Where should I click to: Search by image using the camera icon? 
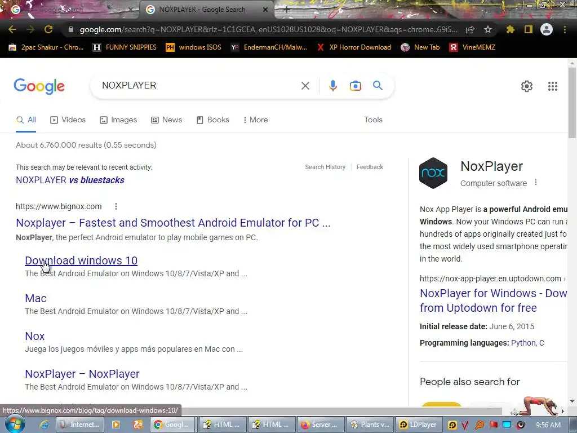click(355, 86)
